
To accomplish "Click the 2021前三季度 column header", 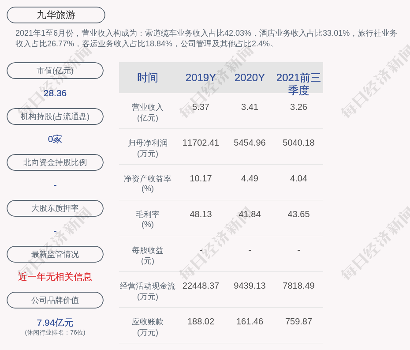I will [x=298, y=84].
